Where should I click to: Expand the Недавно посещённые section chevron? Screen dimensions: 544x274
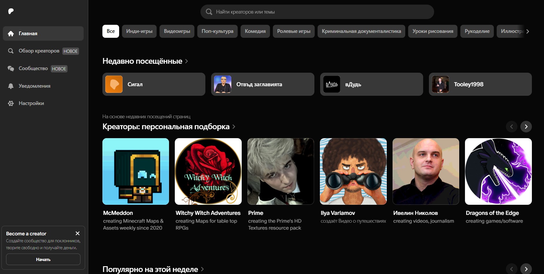point(187,61)
